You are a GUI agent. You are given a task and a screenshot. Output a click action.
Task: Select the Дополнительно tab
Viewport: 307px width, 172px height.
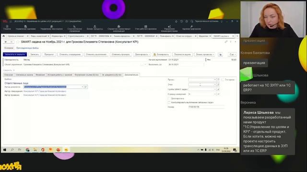tap(131, 75)
